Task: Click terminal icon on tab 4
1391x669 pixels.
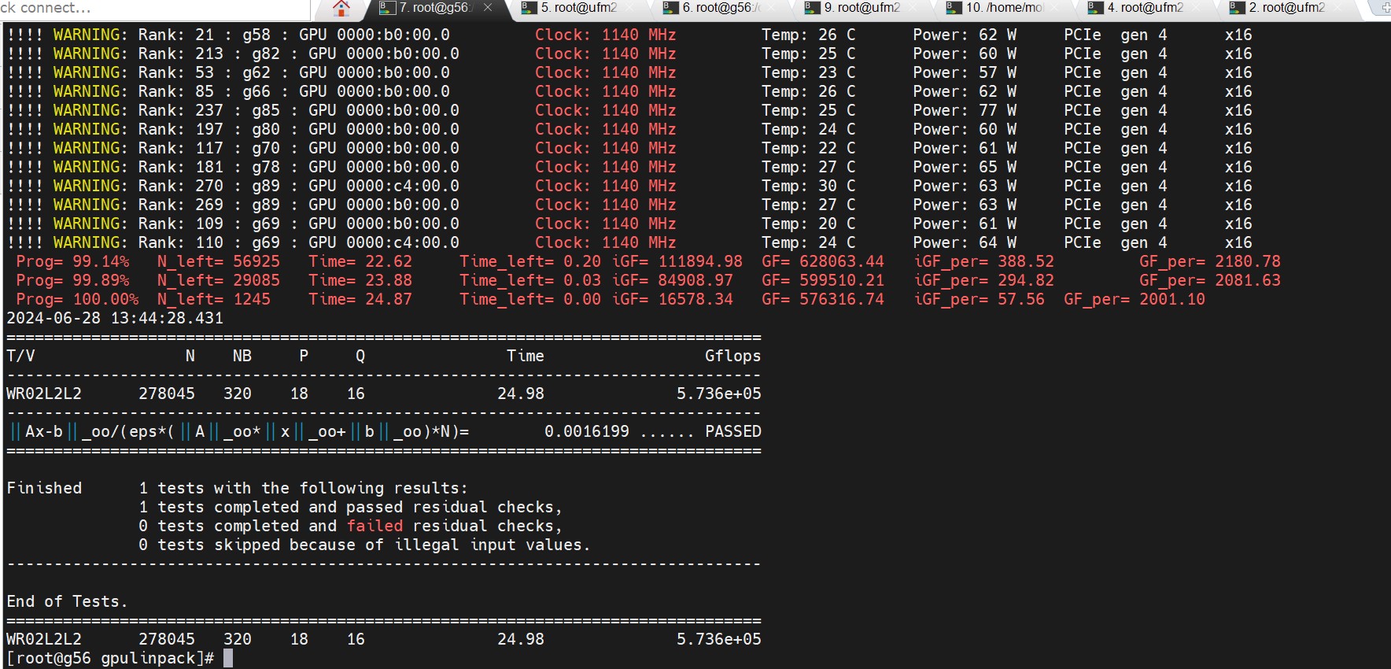Action: point(1095,8)
